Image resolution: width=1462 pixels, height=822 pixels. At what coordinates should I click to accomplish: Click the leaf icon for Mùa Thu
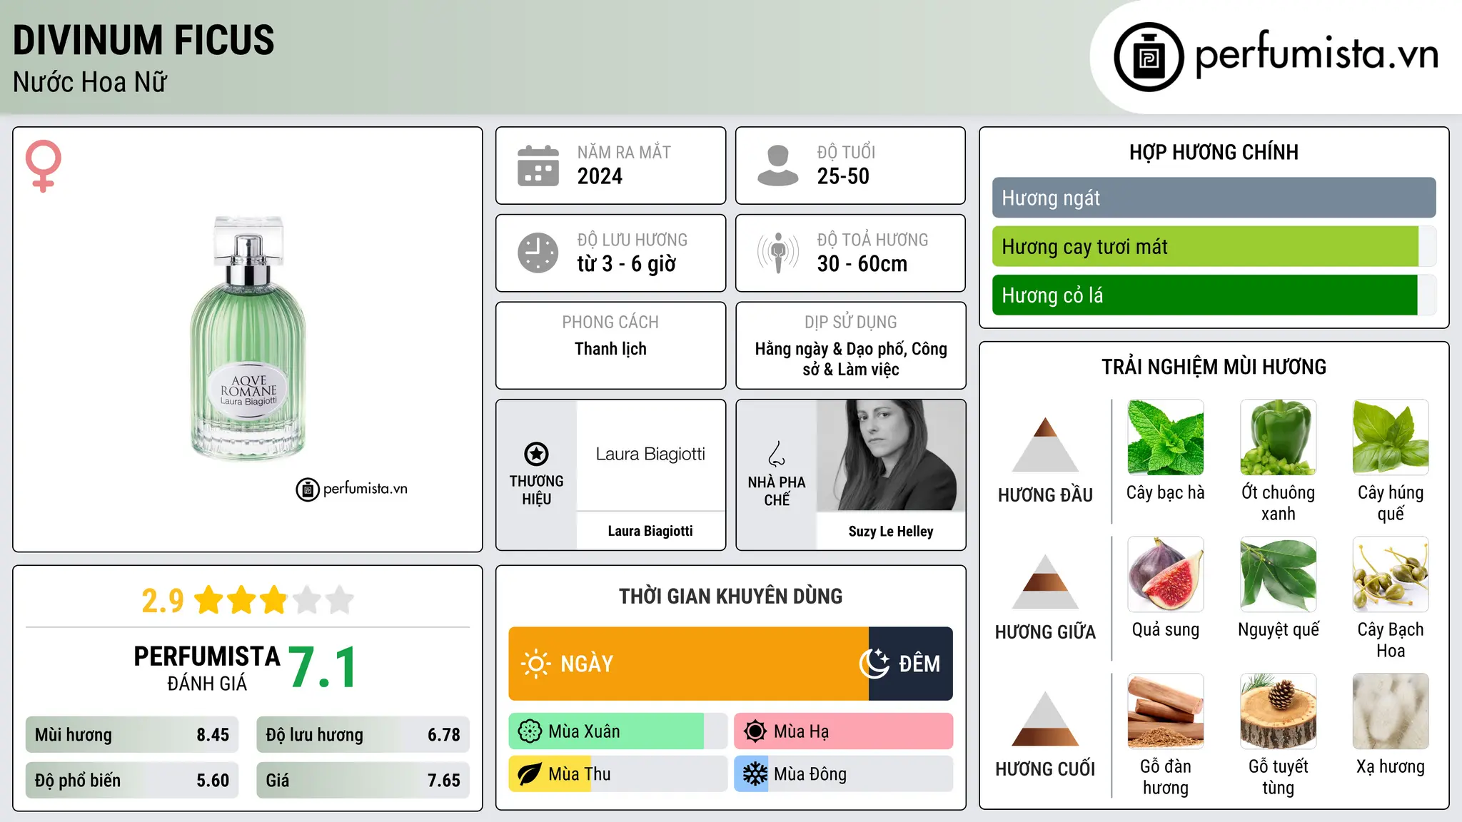pyautogui.click(x=530, y=774)
